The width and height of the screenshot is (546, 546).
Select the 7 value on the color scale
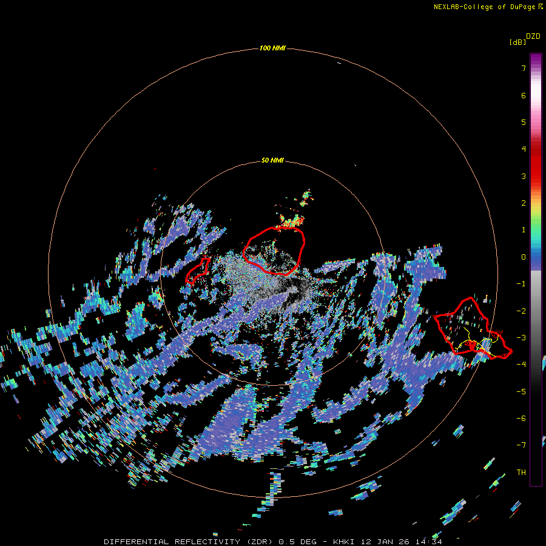524,68
